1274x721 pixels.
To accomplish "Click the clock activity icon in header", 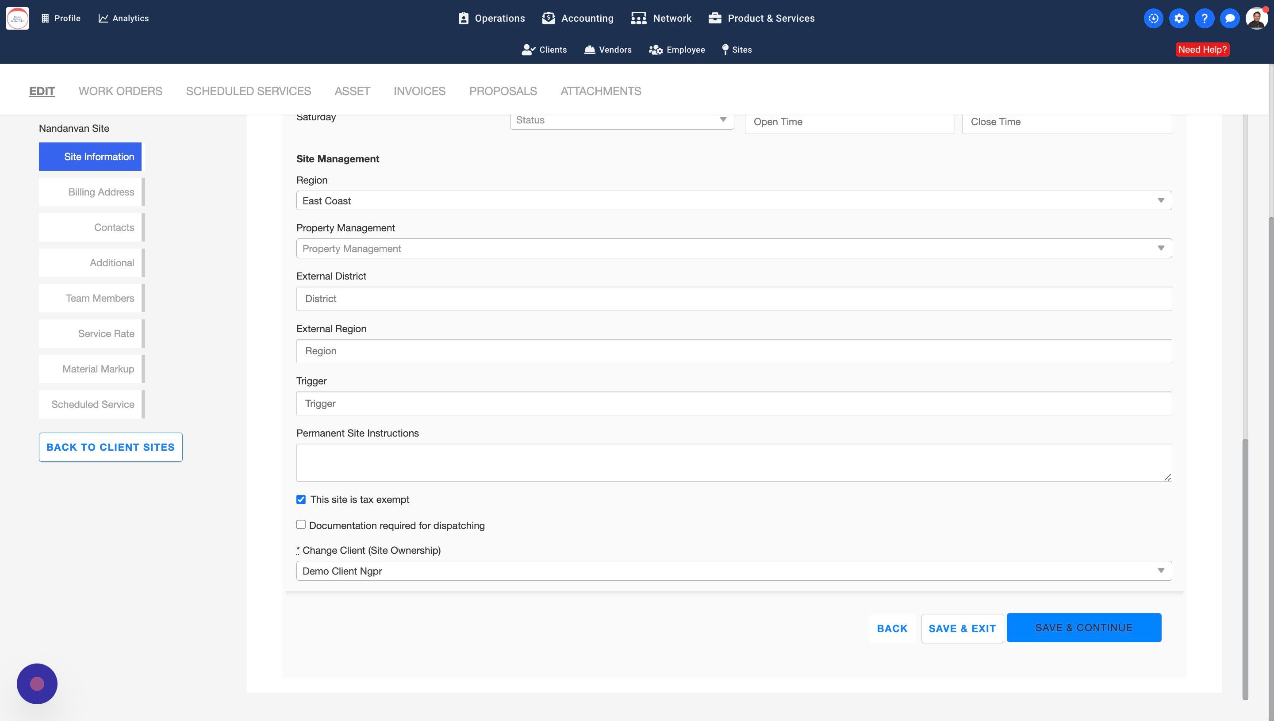I will pyautogui.click(x=1153, y=18).
